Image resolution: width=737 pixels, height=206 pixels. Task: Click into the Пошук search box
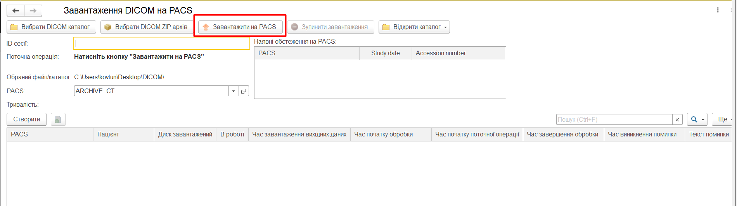[x=614, y=120]
